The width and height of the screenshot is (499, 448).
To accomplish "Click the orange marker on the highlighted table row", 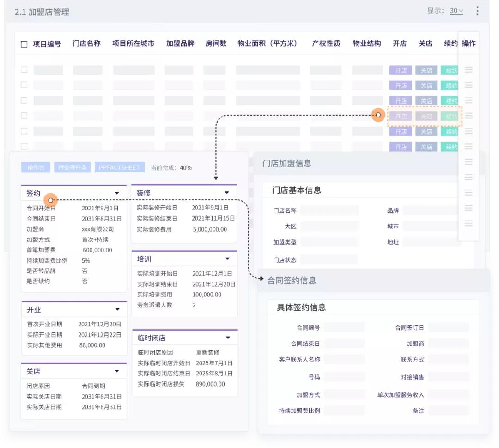I will tap(377, 115).
